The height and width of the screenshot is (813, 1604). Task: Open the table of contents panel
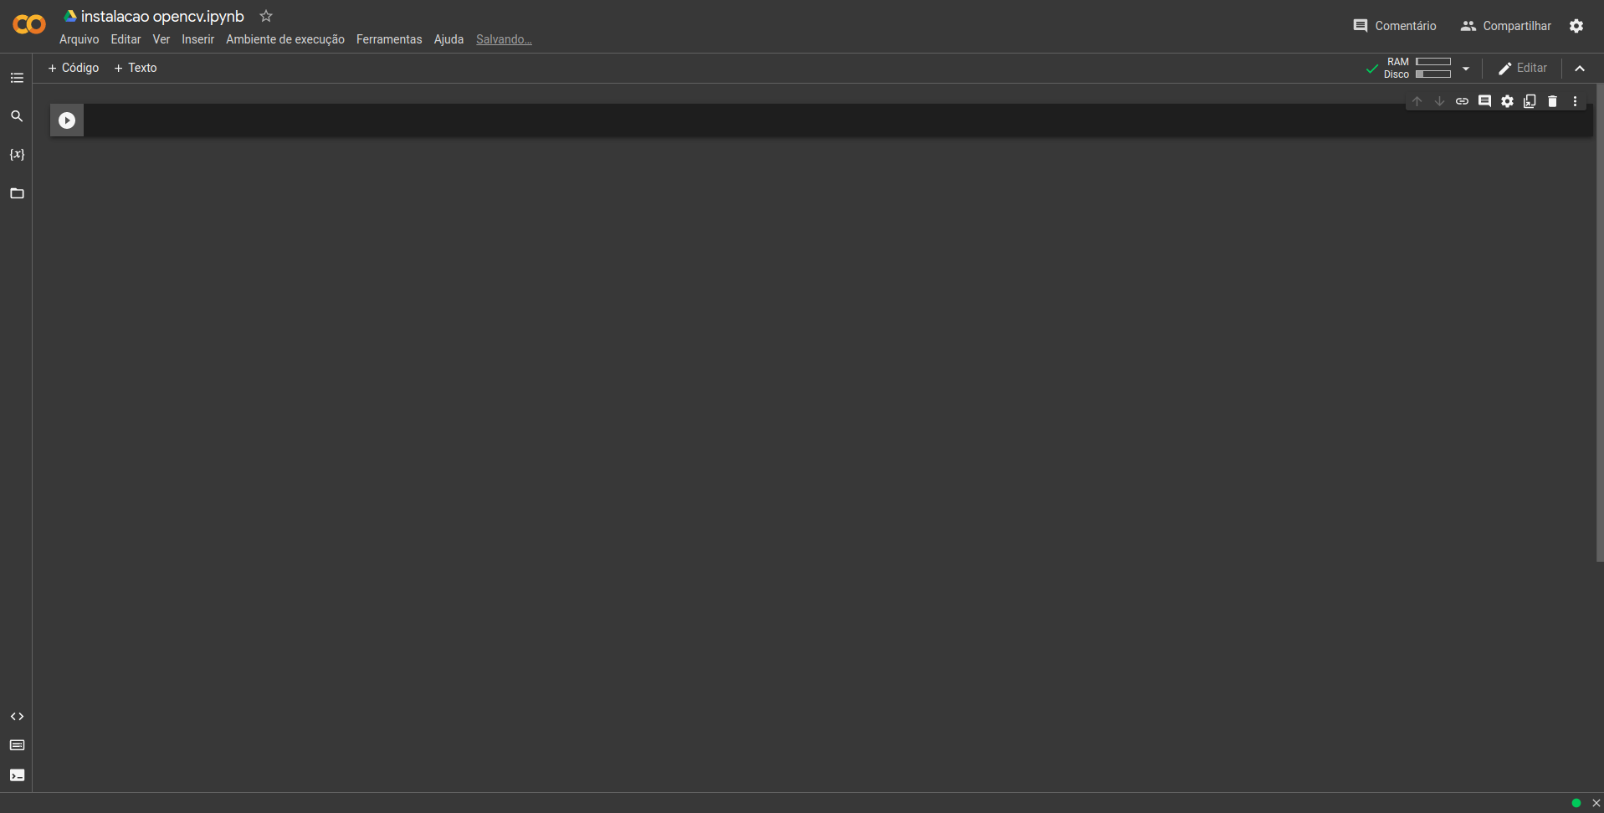[x=17, y=78]
